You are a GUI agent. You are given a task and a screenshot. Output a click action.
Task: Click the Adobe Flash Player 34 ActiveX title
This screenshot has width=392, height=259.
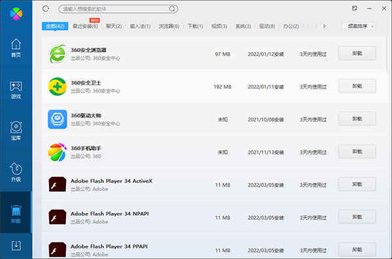click(111, 181)
